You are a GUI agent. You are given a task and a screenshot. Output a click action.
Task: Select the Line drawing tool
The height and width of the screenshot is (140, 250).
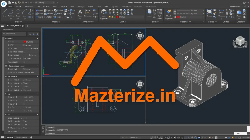[4, 13]
